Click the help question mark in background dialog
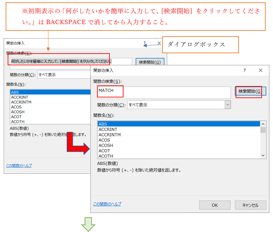This screenshot has width=273, height=232. (x=145, y=43)
